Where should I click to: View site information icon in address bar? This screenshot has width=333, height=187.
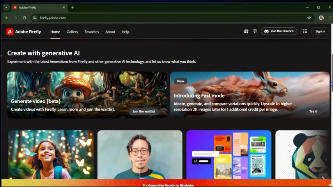click(x=35, y=18)
